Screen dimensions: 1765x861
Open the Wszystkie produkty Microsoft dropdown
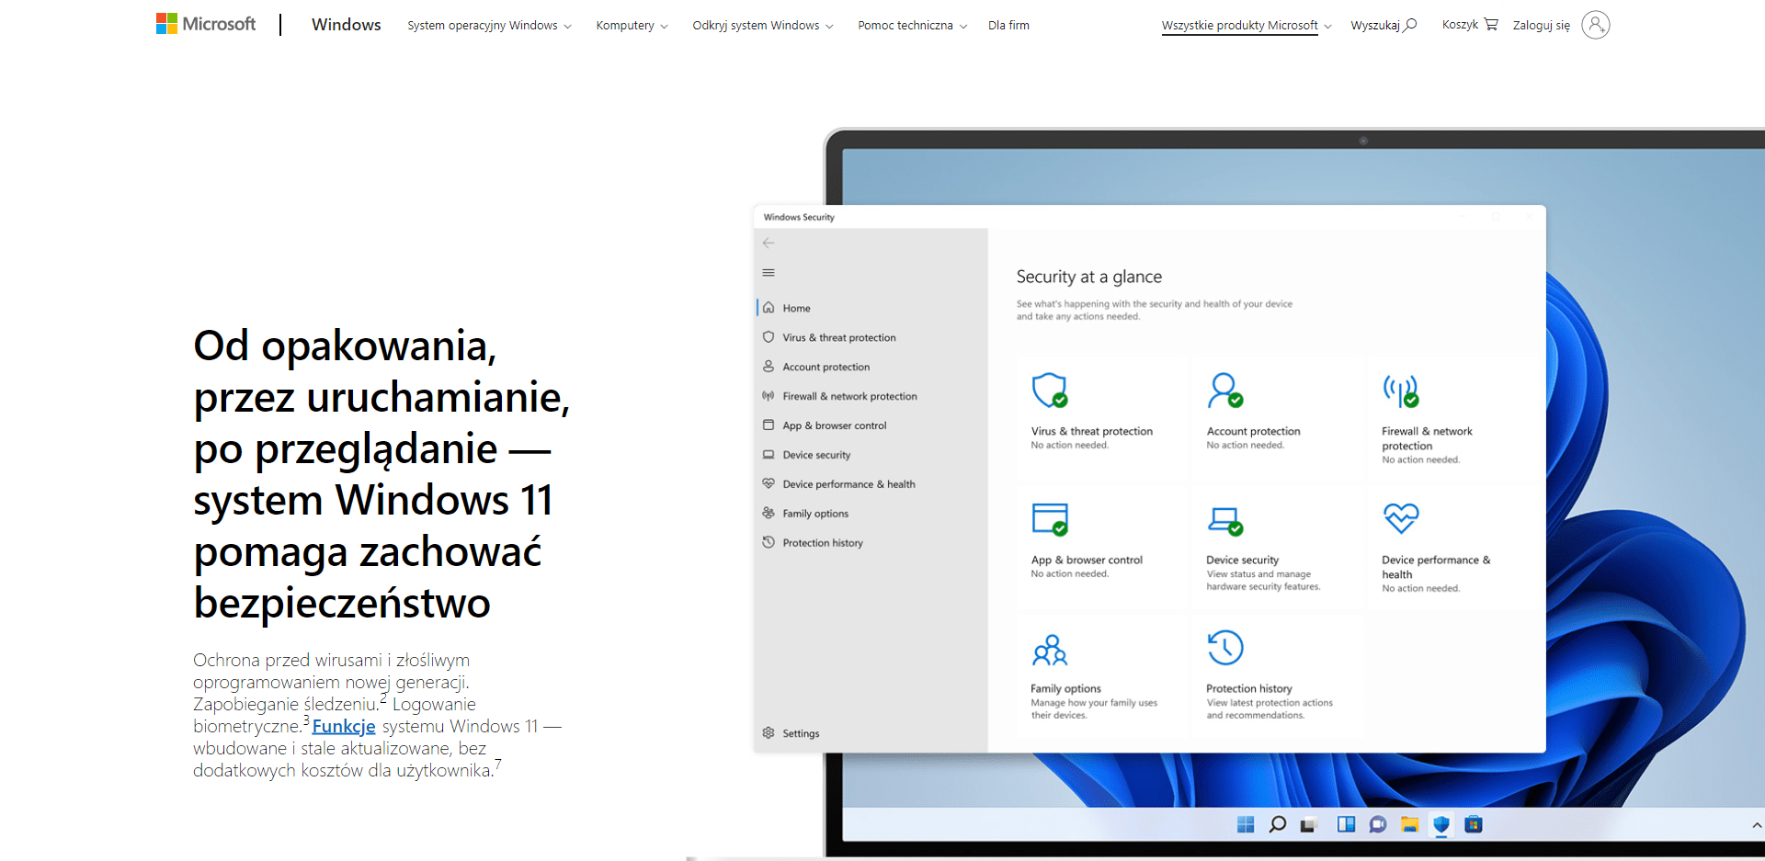(1245, 26)
